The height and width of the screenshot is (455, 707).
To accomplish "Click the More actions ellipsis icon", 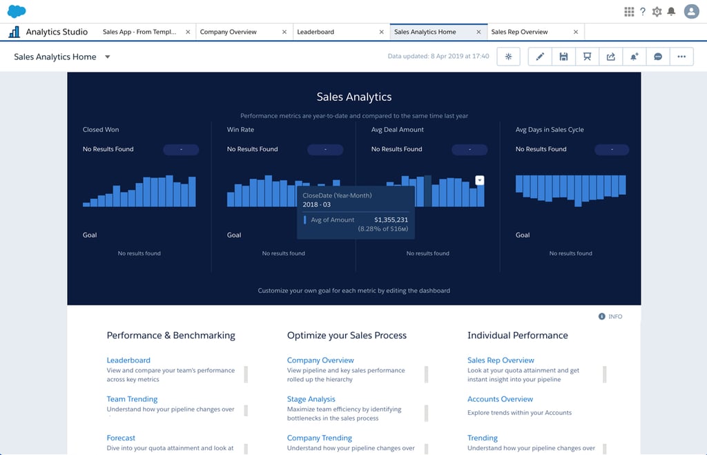I will coord(681,56).
